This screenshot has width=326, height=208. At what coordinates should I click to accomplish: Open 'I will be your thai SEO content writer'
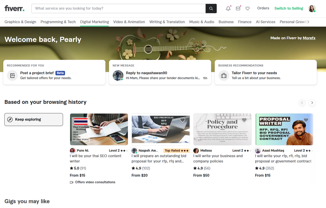click(x=96, y=158)
